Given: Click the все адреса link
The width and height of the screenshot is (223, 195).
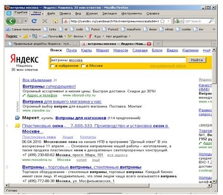Looking at the screenshot, I should point(117,155).
